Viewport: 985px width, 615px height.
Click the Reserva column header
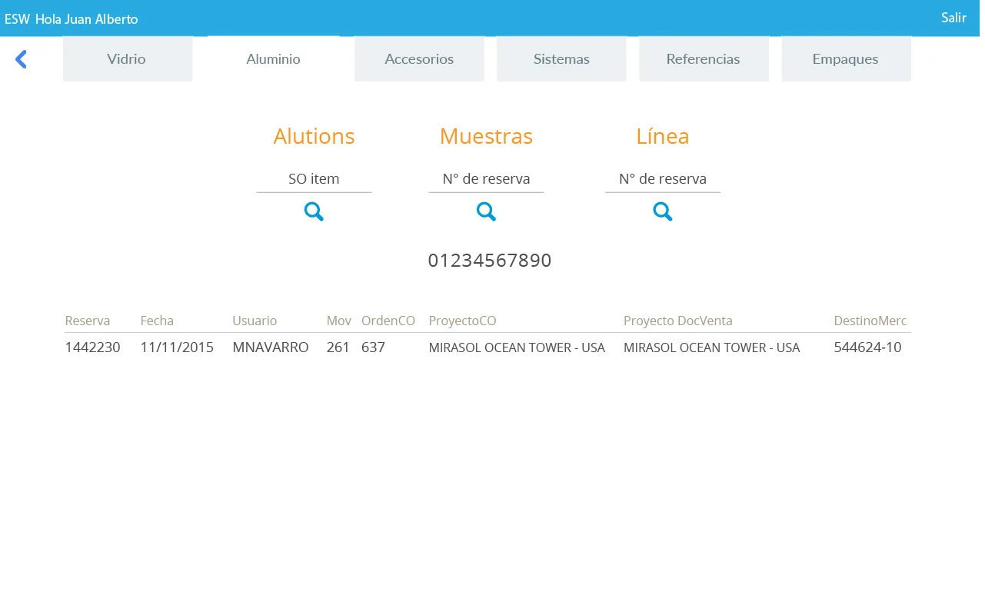[88, 321]
